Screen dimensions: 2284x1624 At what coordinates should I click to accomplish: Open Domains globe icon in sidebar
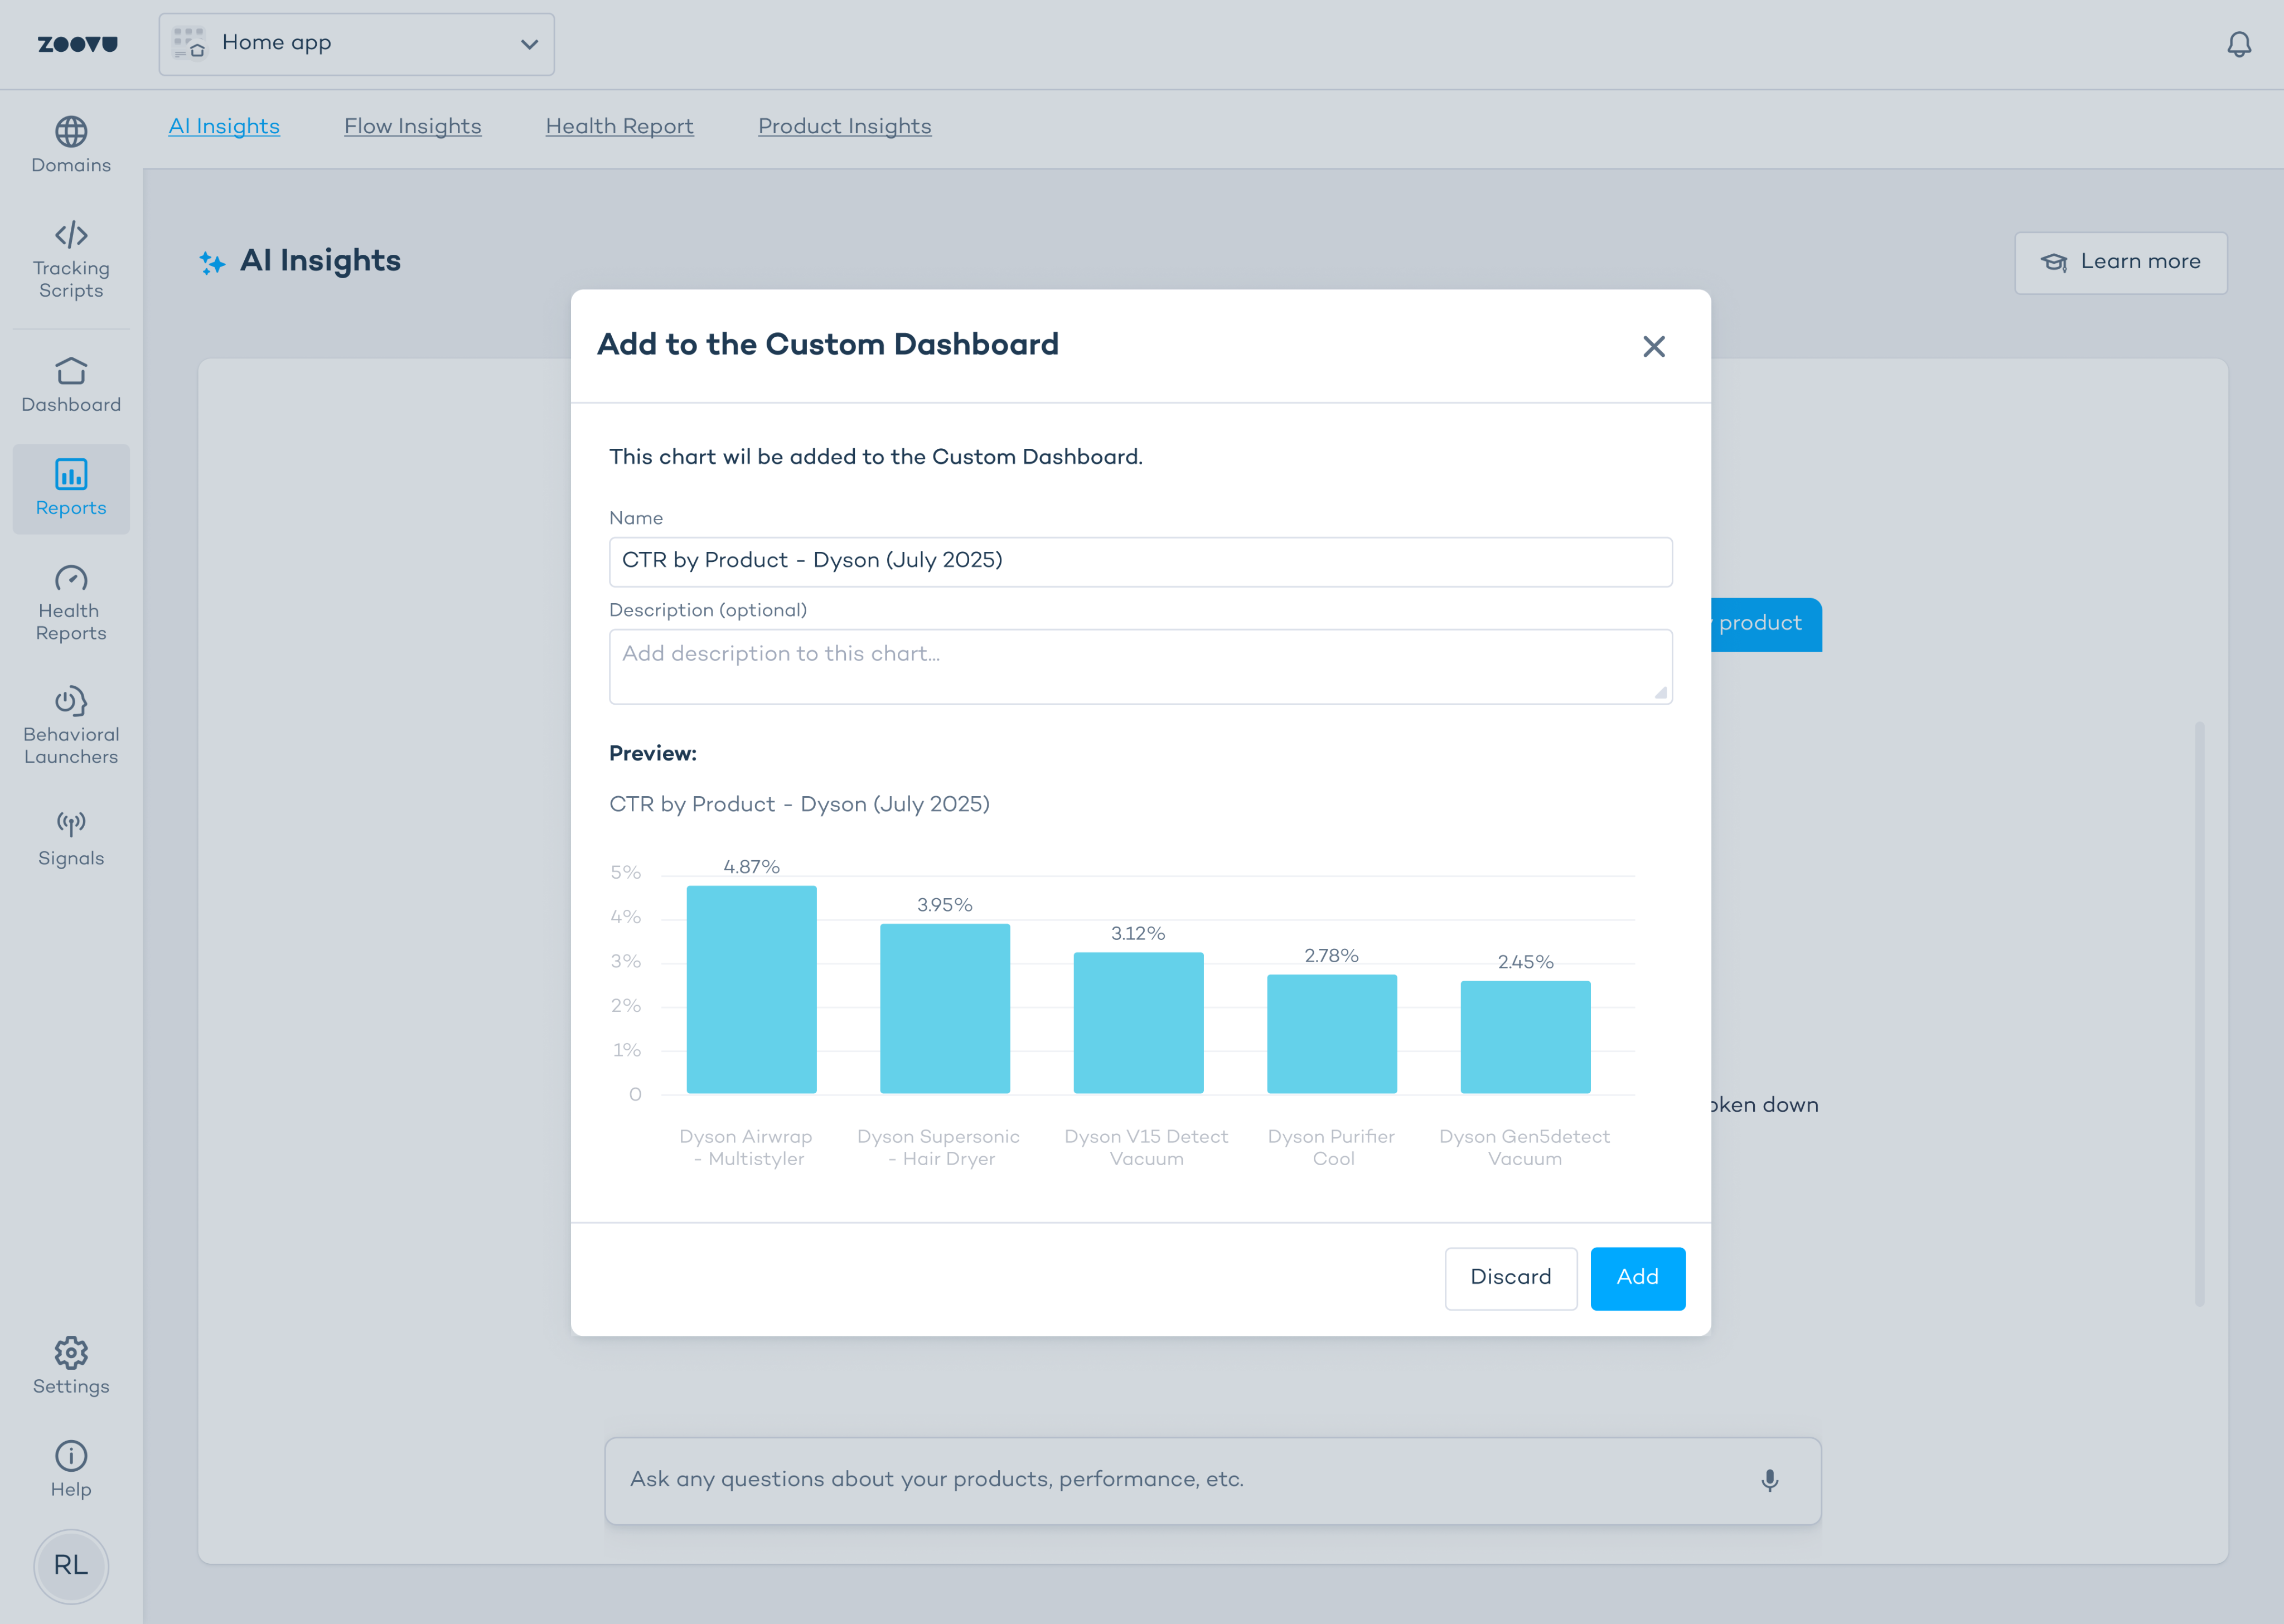(71, 132)
